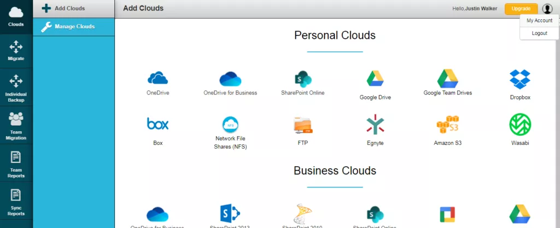Select the multicolored square icon under Business Clouds
Screen dimensions: 560x228
pyautogui.click(x=447, y=214)
